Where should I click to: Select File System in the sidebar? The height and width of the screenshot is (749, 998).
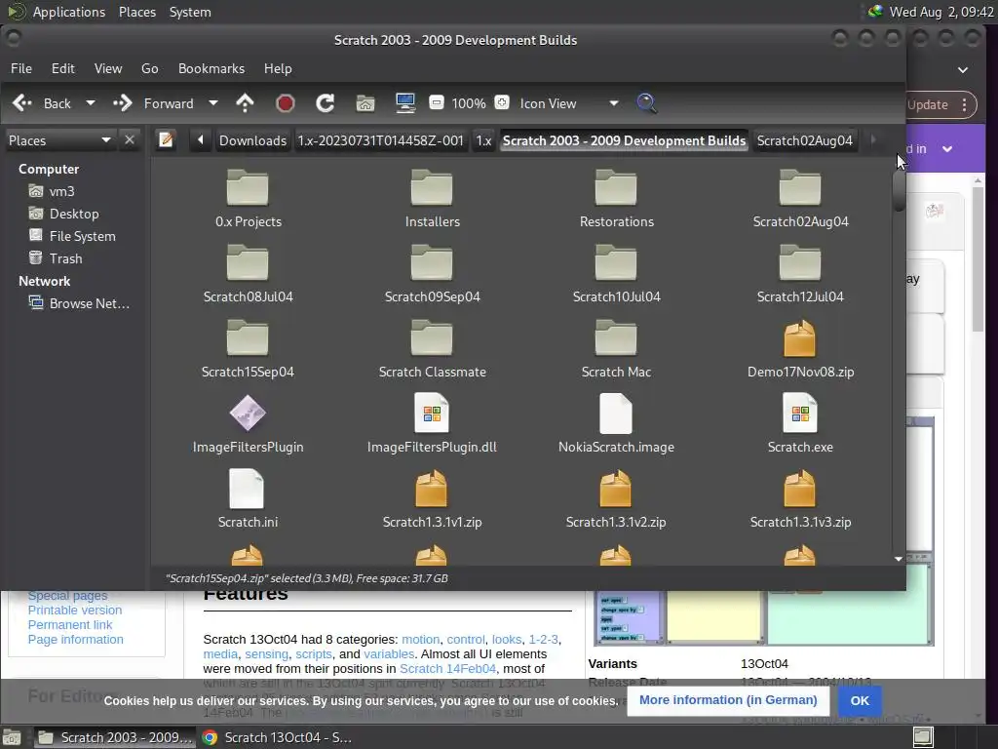82,236
